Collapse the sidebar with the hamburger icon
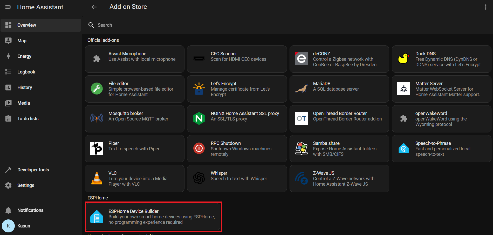The image size is (493, 235). coord(8,7)
